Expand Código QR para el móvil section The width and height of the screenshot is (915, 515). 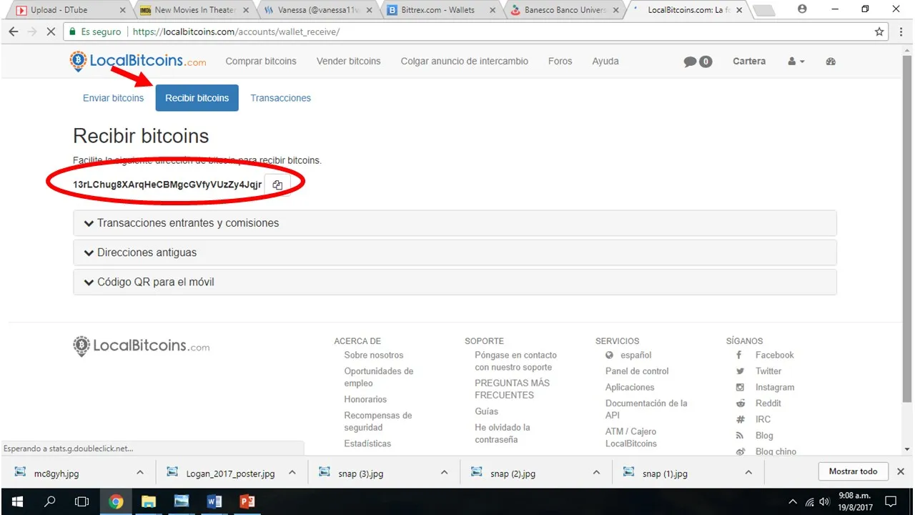(455, 282)
